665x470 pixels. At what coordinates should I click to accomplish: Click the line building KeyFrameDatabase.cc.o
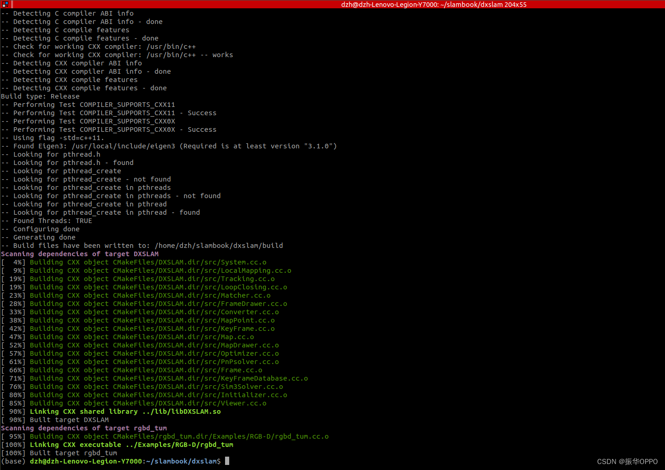coord(154,378)
